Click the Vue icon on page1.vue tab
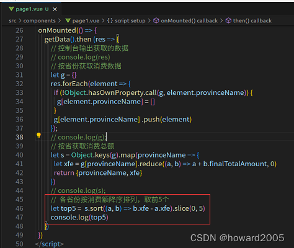The height and width of the screenshot is (248, 294). tap(11, 9)
